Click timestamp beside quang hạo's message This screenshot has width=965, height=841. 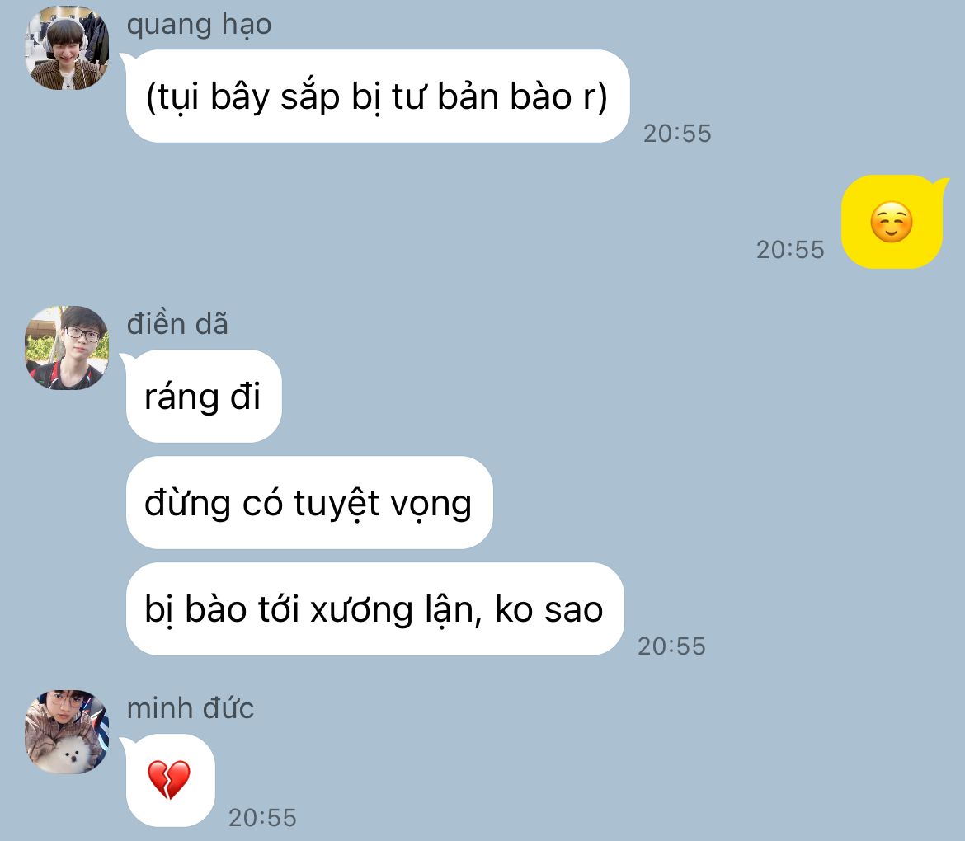coord(677,134)
